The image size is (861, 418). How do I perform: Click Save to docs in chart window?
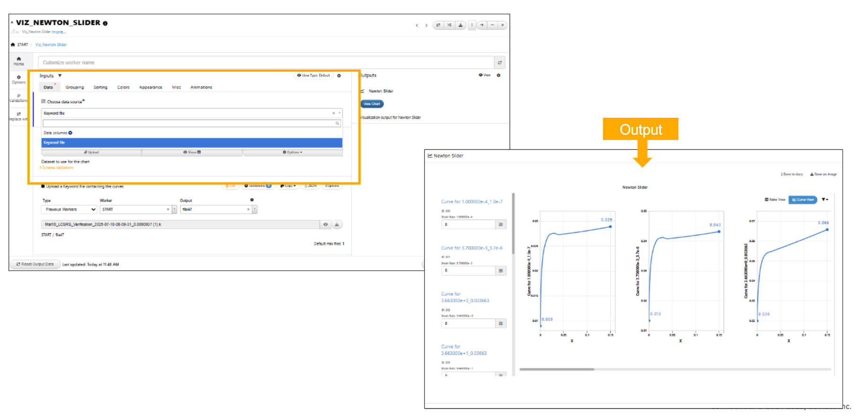pyautogui.click(x=791, y=174)
